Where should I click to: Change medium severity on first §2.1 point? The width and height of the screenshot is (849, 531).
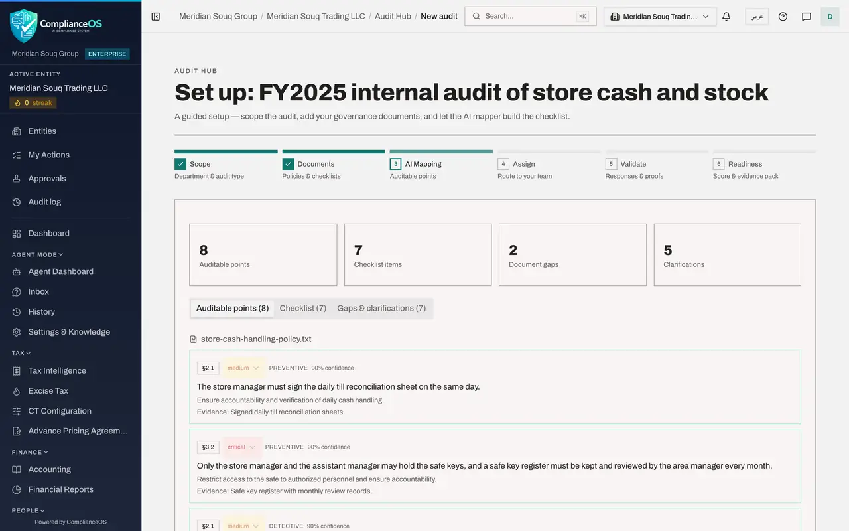243,368
